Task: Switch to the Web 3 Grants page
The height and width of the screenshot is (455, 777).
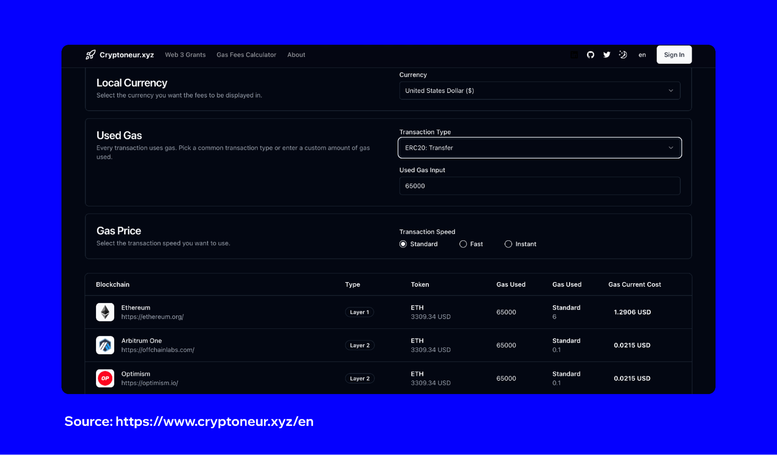Action: coord(185,54)
